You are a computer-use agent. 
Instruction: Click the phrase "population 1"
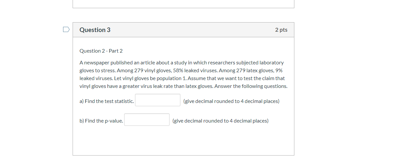[171, 78]
